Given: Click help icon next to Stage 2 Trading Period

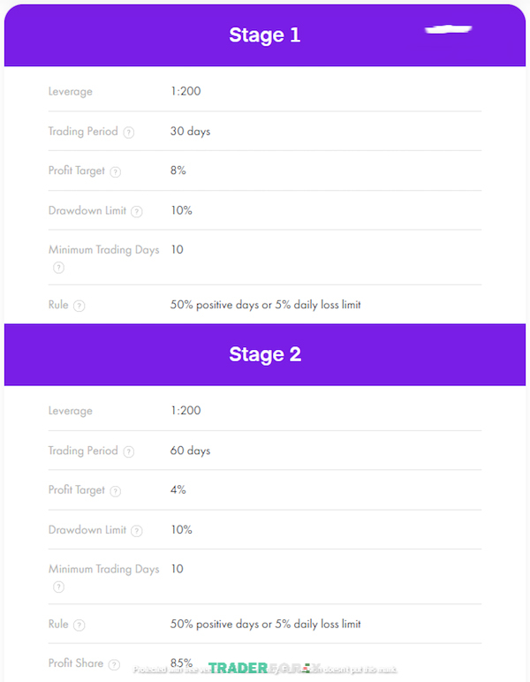Looking at the screenshot, I should (x=129, y=451).
